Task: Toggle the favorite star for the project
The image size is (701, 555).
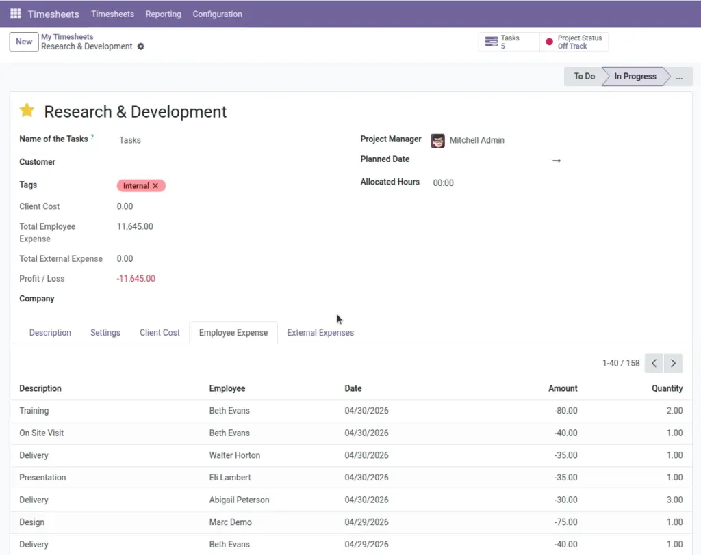Action: coord(27,110)
